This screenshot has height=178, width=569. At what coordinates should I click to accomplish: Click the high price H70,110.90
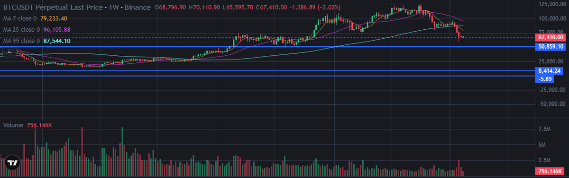click(x=204, y=8)
